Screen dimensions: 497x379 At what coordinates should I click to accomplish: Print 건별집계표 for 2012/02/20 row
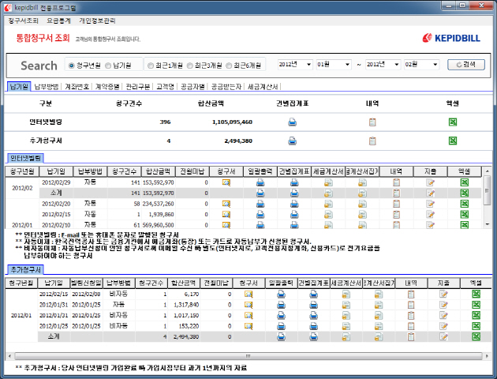tap(294, 204)
